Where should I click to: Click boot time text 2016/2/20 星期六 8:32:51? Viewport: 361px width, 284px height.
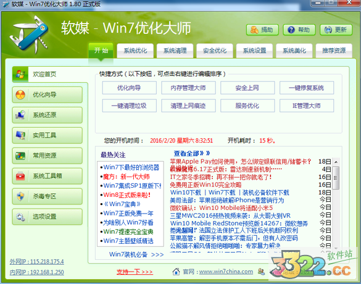click(x=181, y=141)
